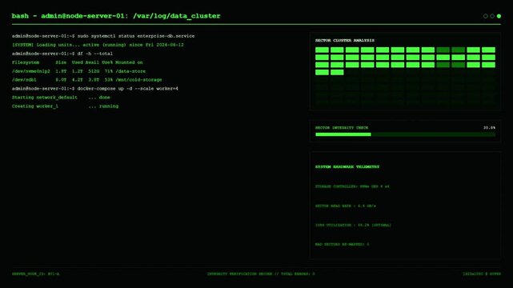Click the 'Creating worker_1 ... running' line

point(65,106)
